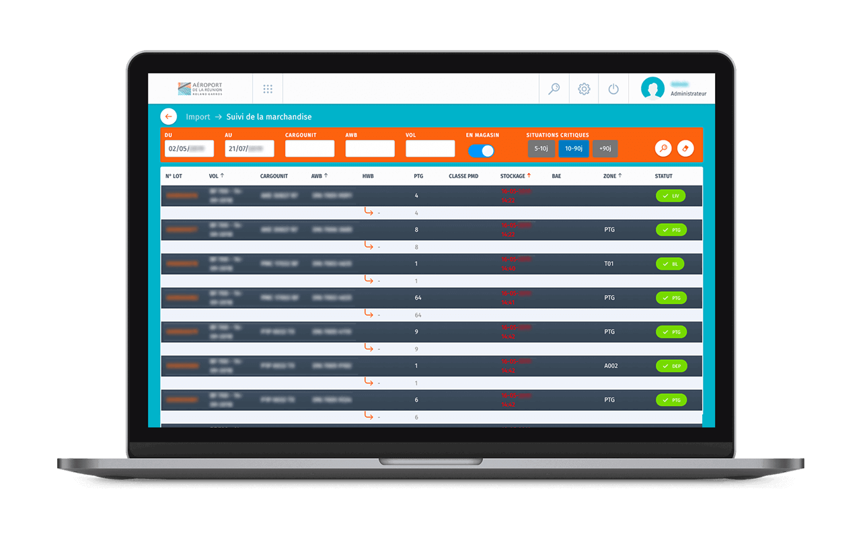Click the HWB sub-row arrow under BL row

(x=369, y=279)
